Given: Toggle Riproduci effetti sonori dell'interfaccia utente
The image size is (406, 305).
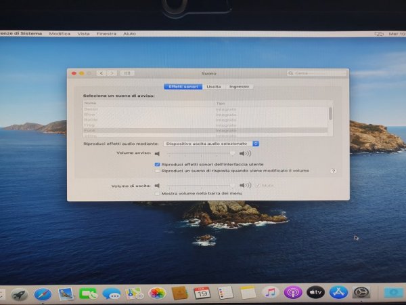Looking at the screenshot, I should point(157,165).
